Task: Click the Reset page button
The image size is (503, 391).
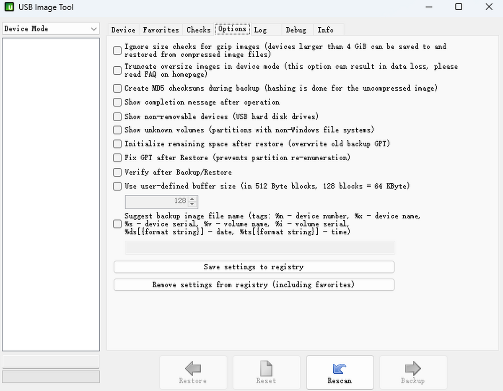Action: point(266,373)
